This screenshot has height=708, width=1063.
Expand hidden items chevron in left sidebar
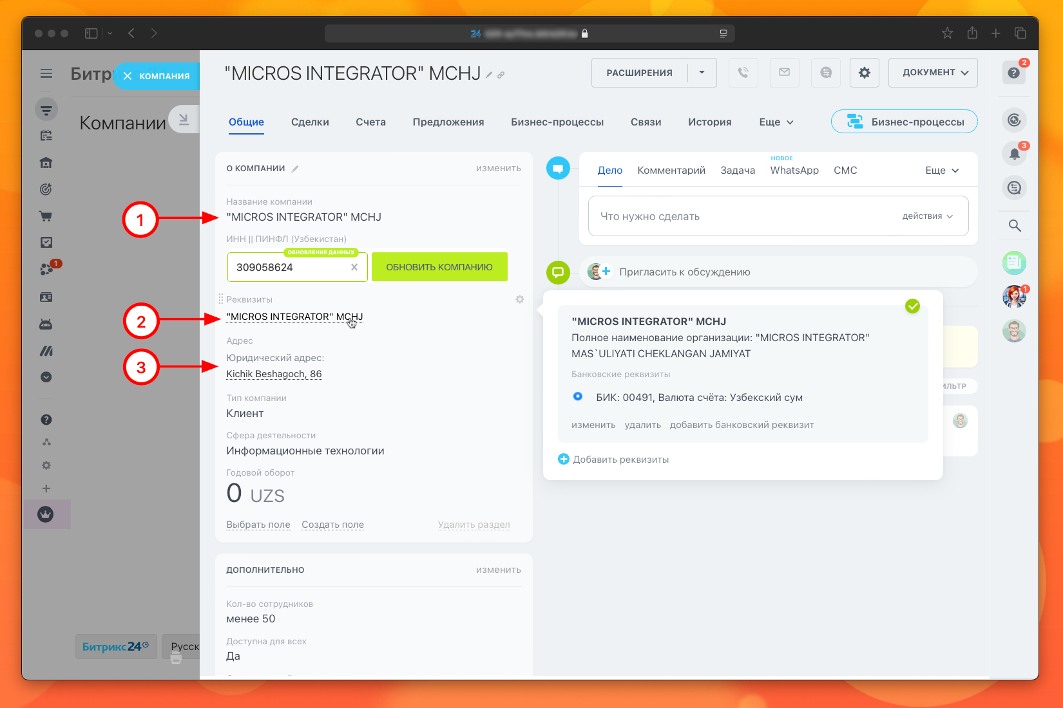tap(46, 377)
